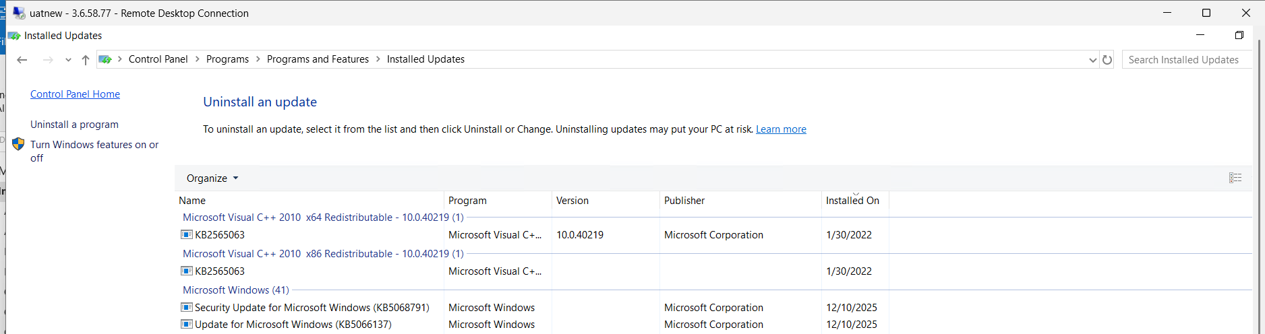This screenshot has height=334, width=1265.
Task: Collapse the Microsoft Windows (41) group
Action: tap(235, 290)
